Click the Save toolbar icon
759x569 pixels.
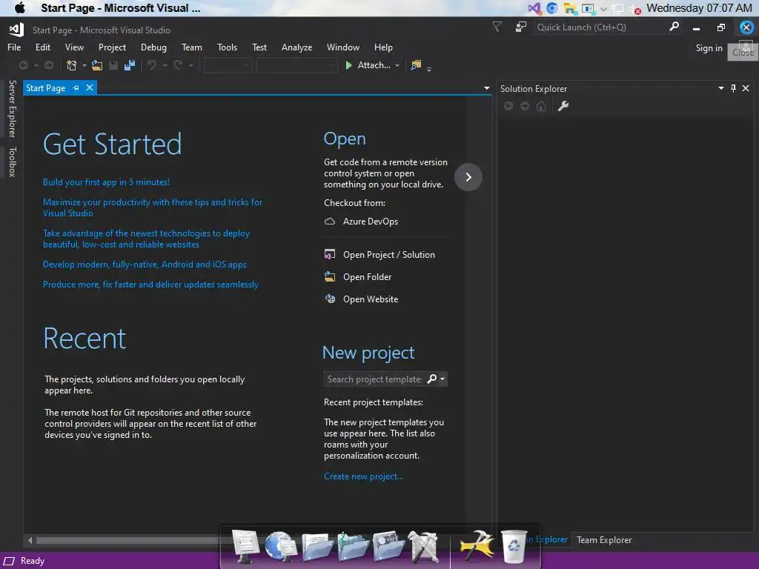113,65
